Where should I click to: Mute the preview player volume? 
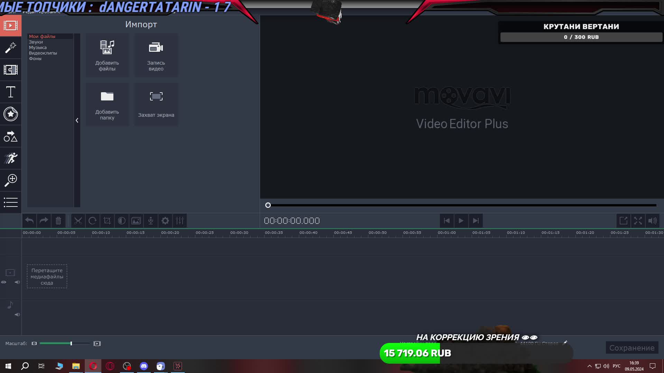tap(653, 221)
